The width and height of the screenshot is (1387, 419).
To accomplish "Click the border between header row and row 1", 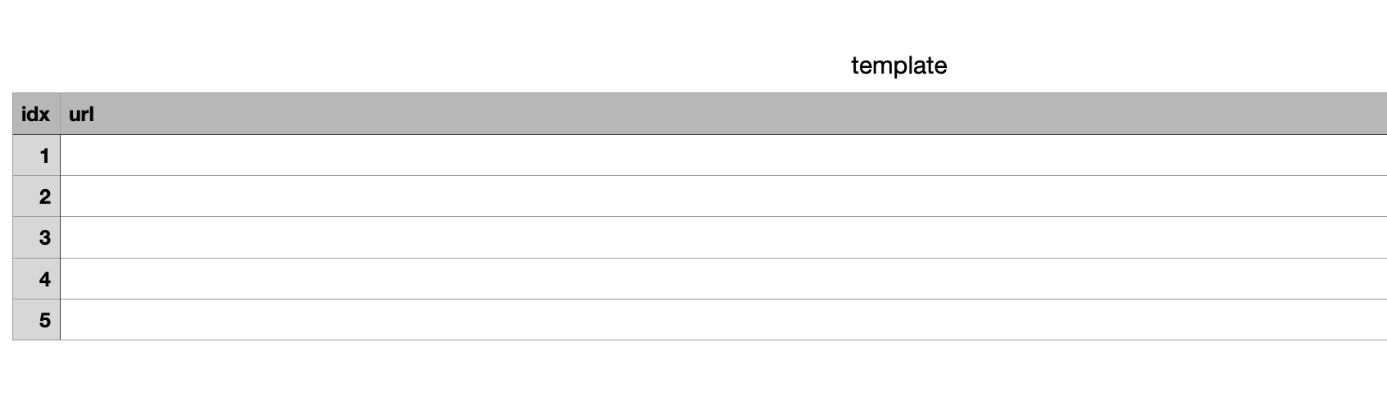I will [x=700, y=134].
